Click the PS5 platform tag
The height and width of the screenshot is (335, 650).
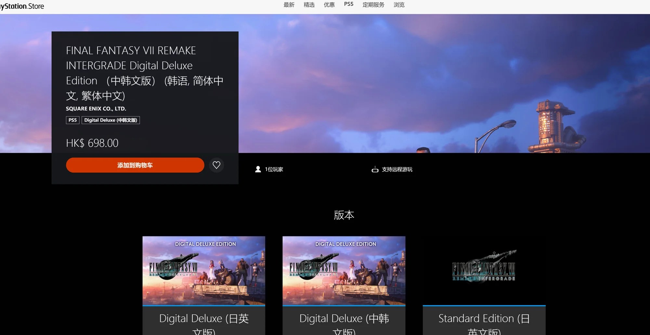73,120
